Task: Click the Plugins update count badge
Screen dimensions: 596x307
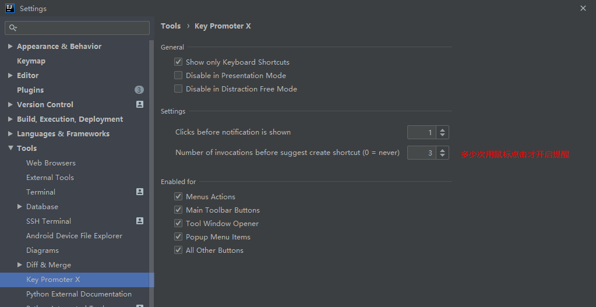Action: [139, 90]
